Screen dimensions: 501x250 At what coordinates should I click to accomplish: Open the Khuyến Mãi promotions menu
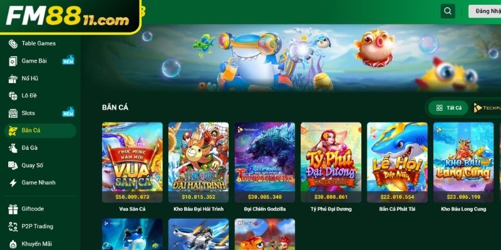click(31, 244)
